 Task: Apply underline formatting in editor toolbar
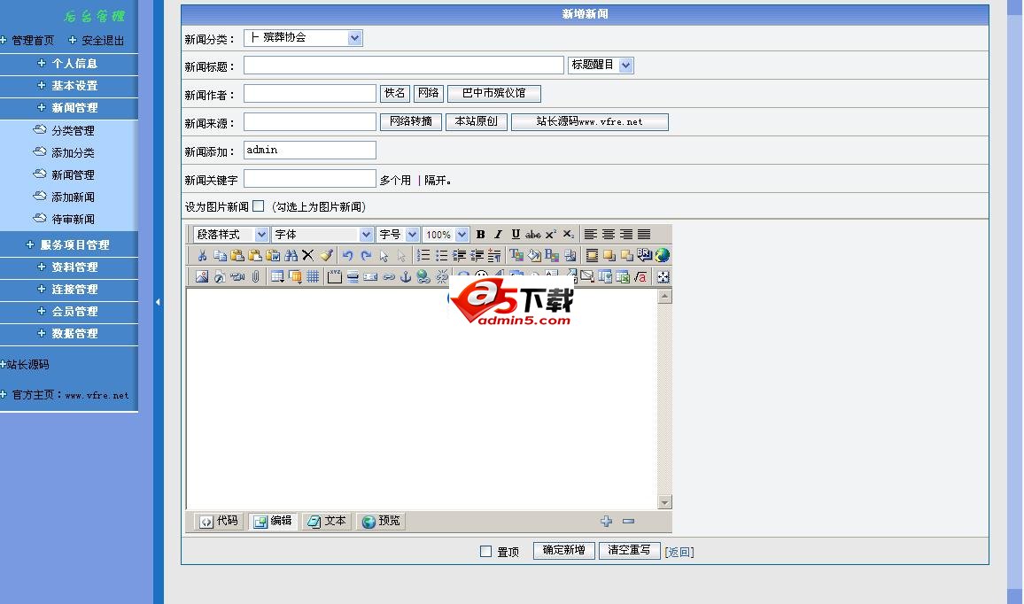click(516, 235)
